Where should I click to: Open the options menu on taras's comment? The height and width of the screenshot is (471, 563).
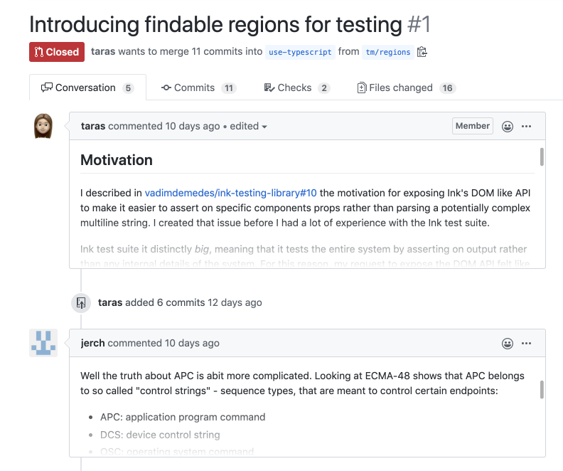[527, 127]
